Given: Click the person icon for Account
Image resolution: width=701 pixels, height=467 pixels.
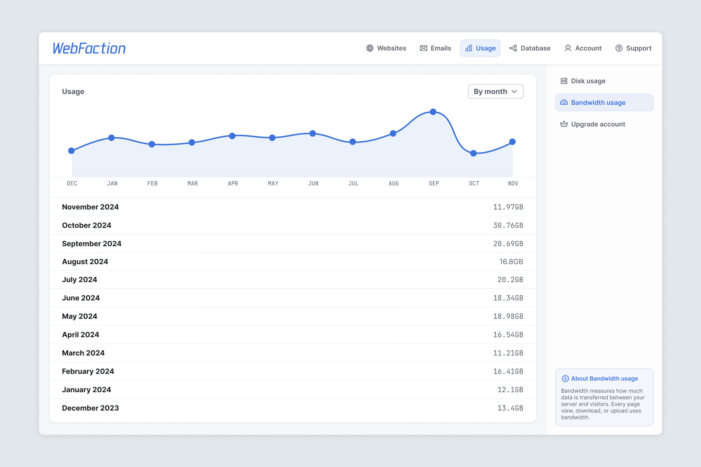Looking at the screenshot, I should [x=568, y=48].
